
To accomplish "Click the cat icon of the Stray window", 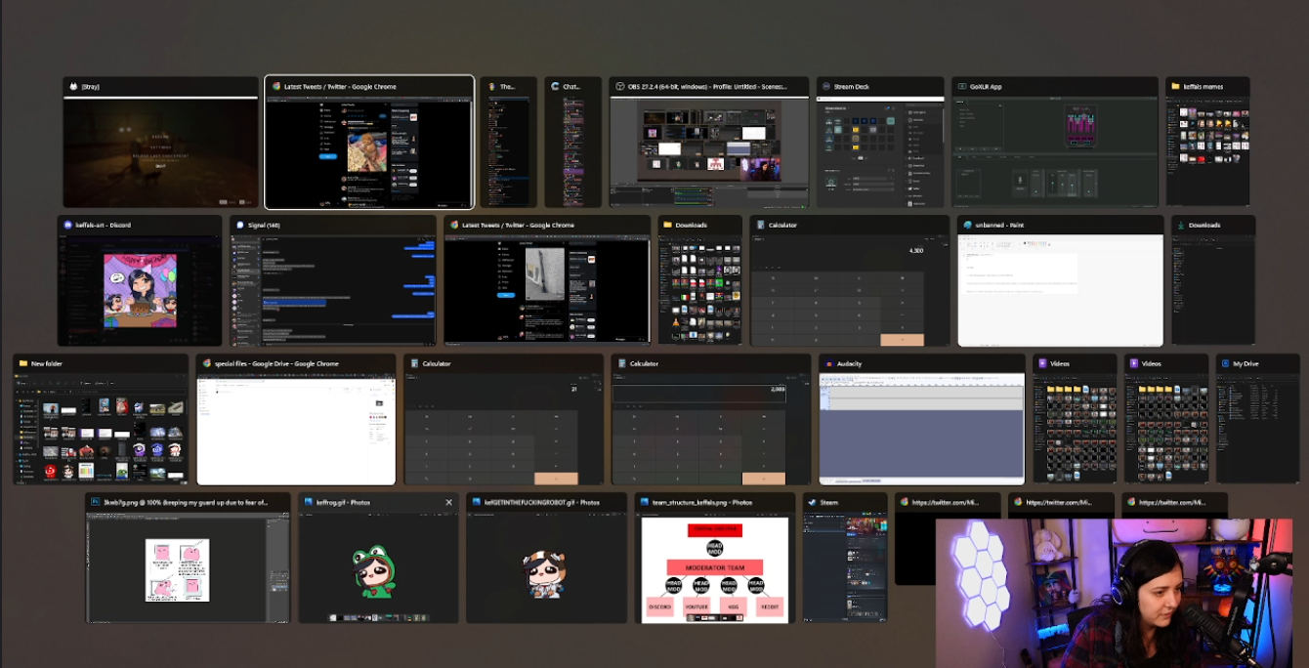I will [x=73, y=87].
